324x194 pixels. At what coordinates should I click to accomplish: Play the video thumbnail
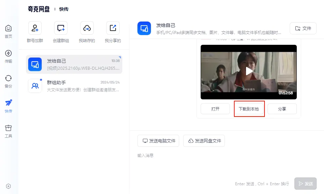point(249,71)
